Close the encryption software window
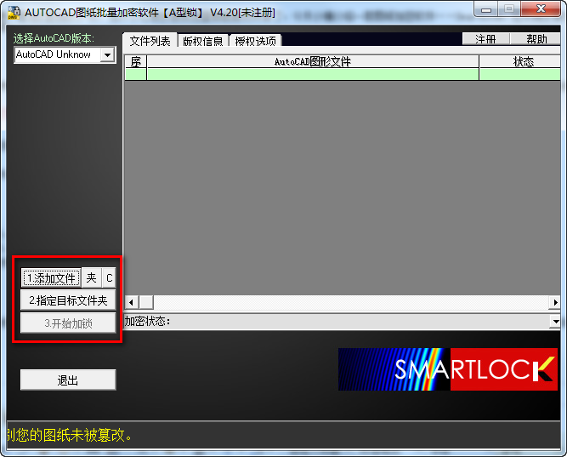567x457 pixels. click(541, 9)
